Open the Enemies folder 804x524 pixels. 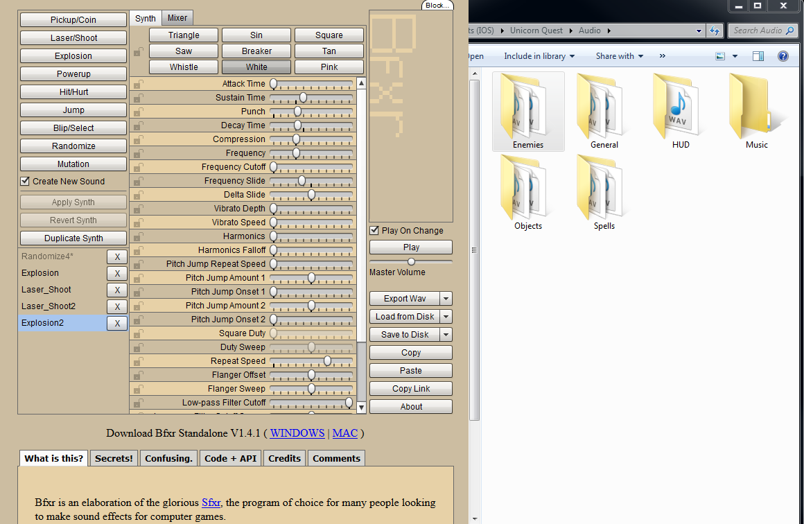click(x=528, y=112)
